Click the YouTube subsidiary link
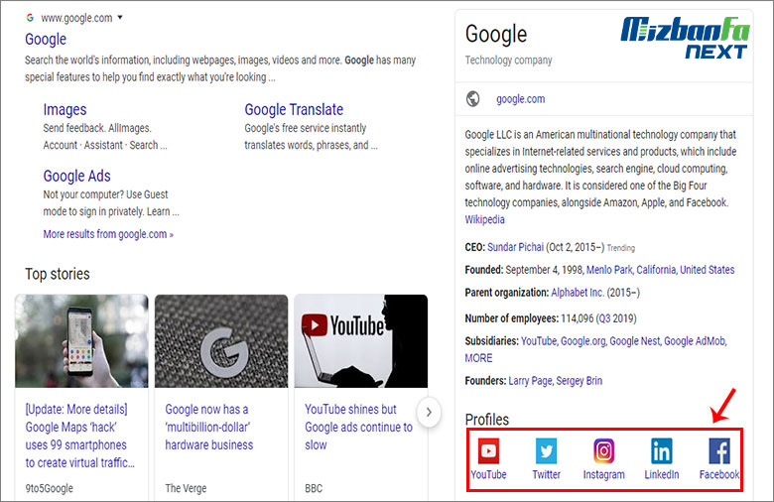This screenshot has width=774, height=502. (539, 341)
